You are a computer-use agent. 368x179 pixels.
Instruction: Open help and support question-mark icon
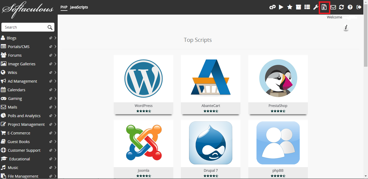[x=350, y=7]
